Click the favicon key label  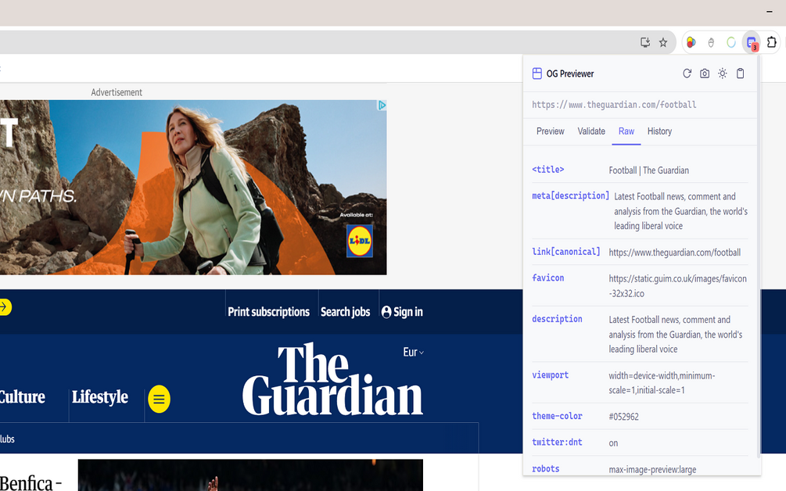(x=548, y=278)
